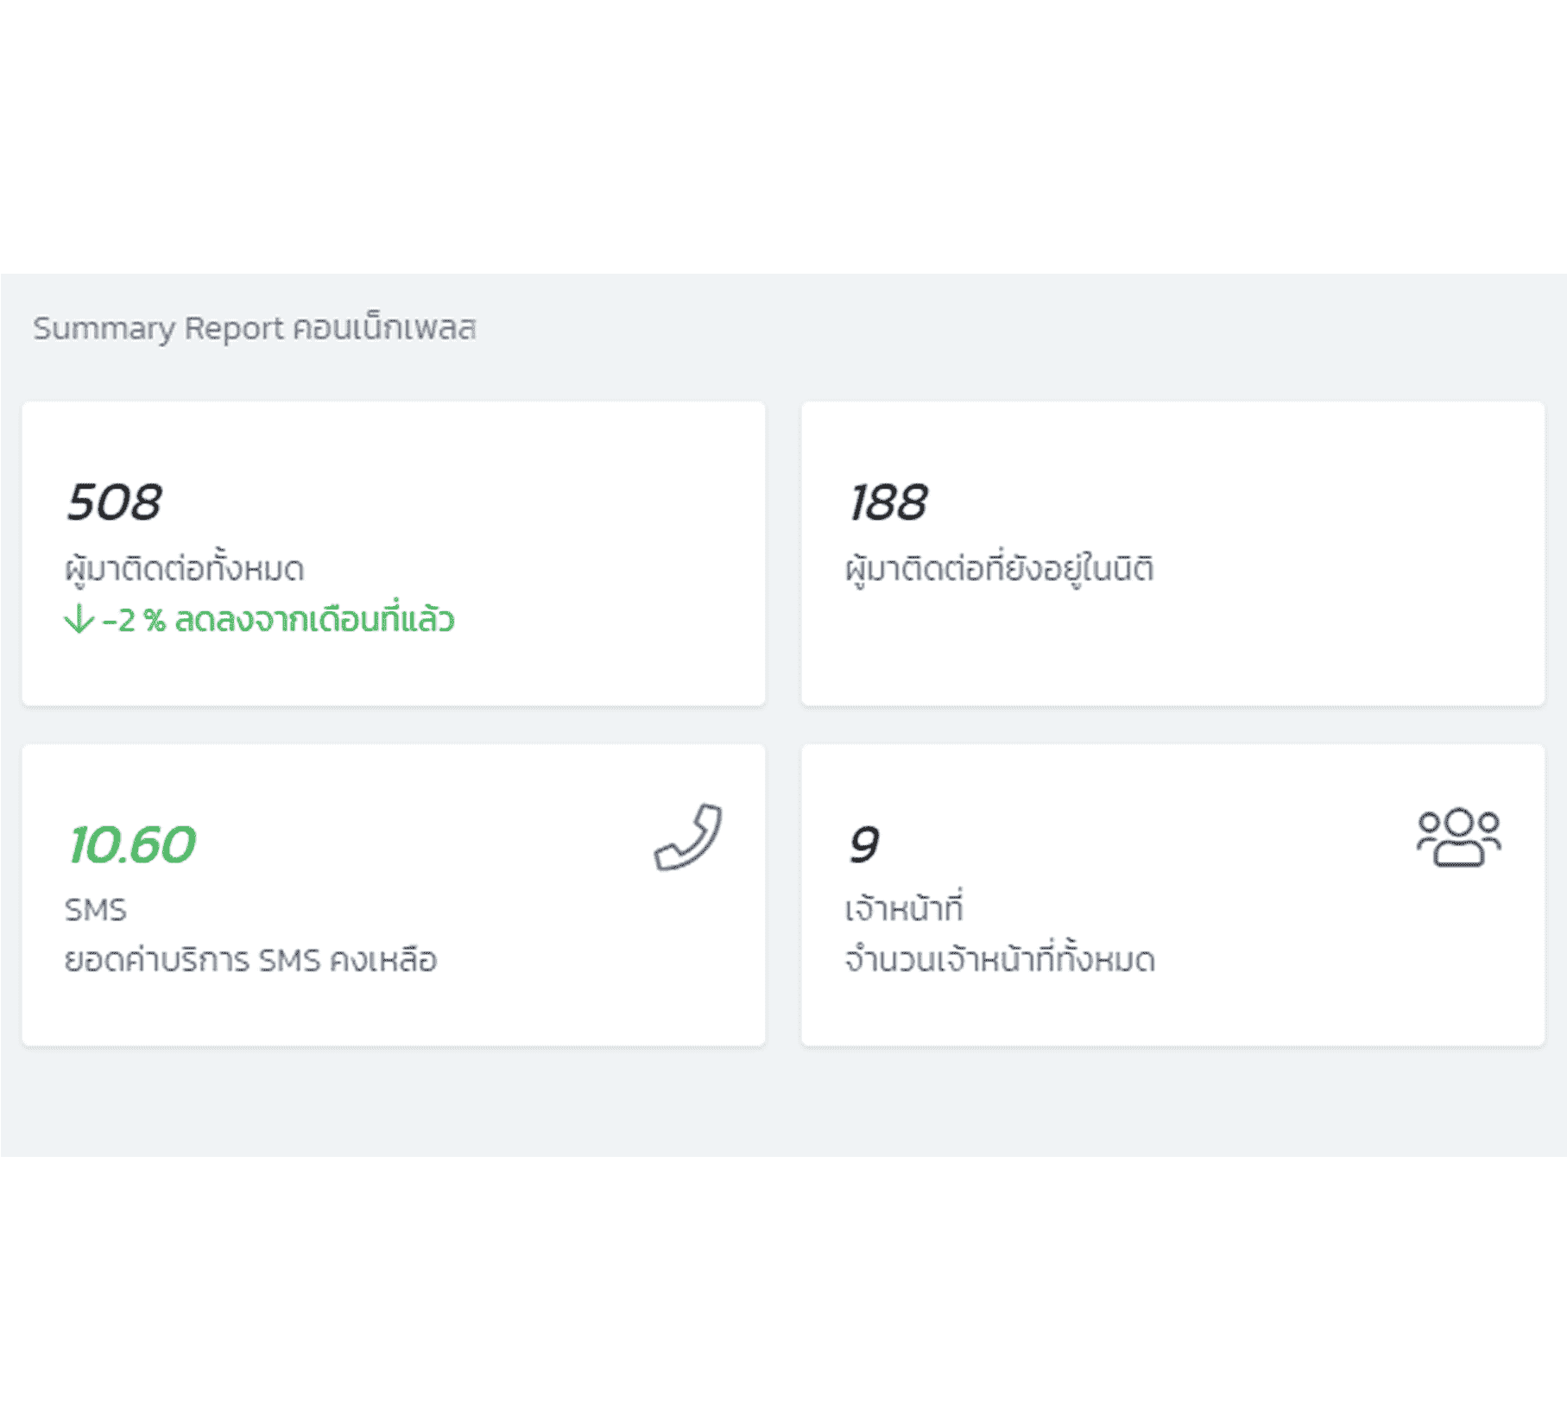Click the phone icon in SMS card
The image size is (1567, 1428).
click(688, 837)
